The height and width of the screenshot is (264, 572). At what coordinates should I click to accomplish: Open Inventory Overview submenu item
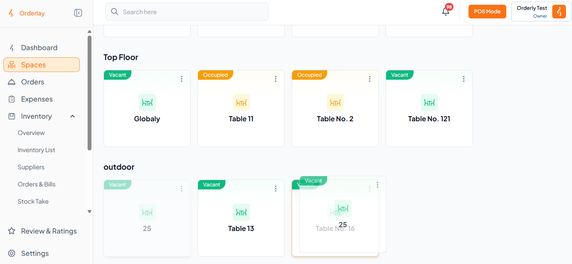31,133
